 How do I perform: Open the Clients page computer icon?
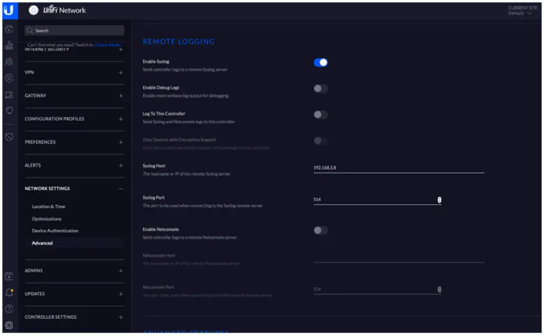tap(9, 94)
